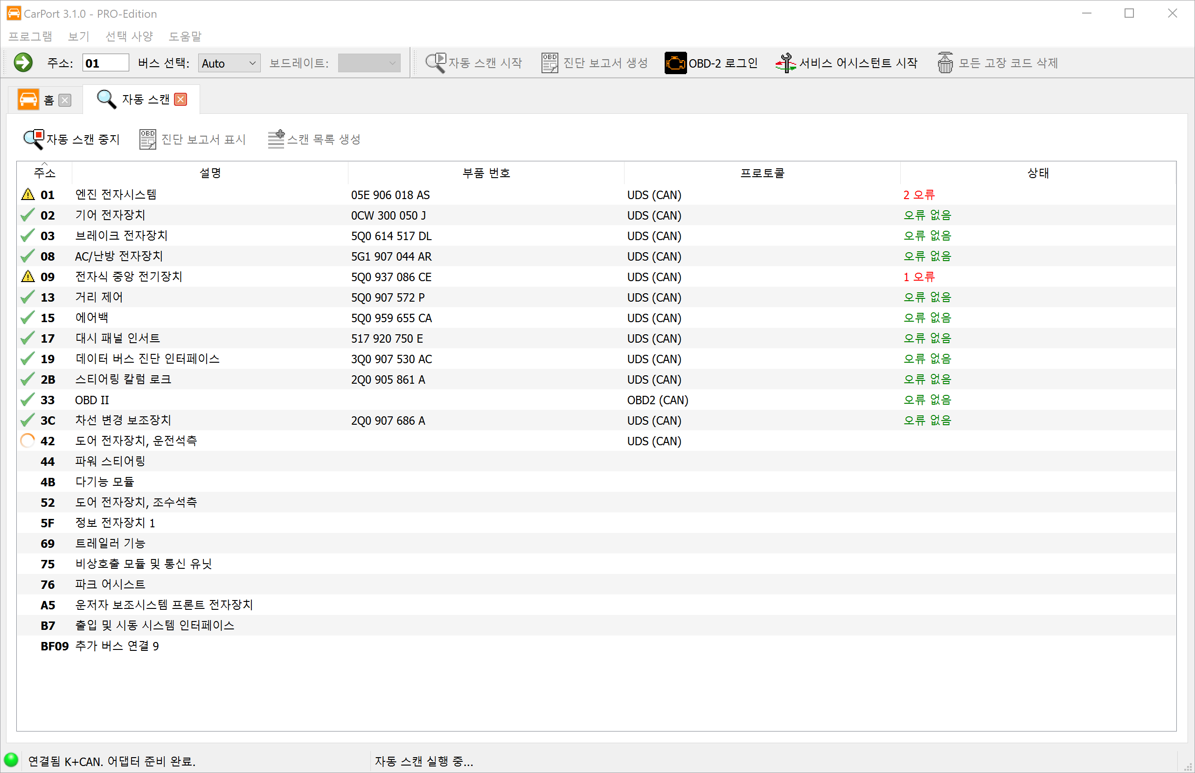Click the 주소 input field
Screen dimensions: 1195x773
(105, 63)
